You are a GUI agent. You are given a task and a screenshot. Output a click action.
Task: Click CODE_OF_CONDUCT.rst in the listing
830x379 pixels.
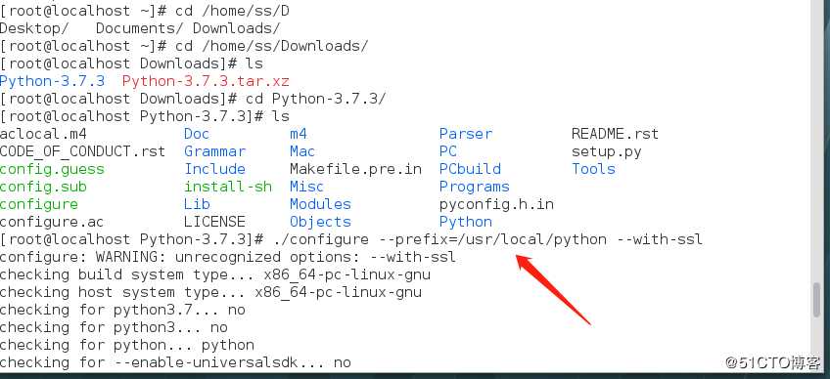[x=82, y=151]
